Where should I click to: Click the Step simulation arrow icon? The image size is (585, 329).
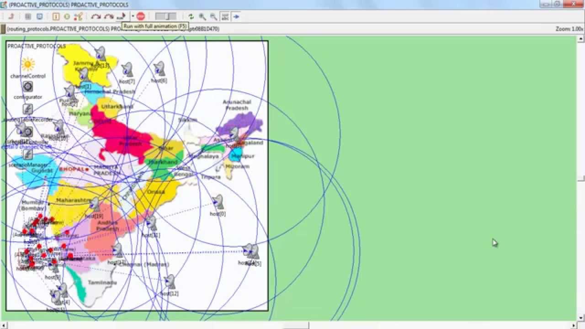[96, 16]
